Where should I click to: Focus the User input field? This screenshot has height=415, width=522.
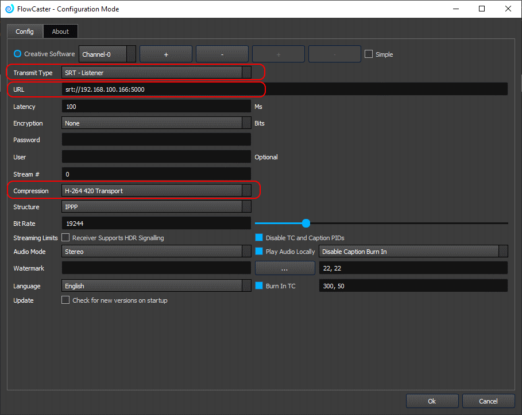pyautogui.click(x=156, y=157)
